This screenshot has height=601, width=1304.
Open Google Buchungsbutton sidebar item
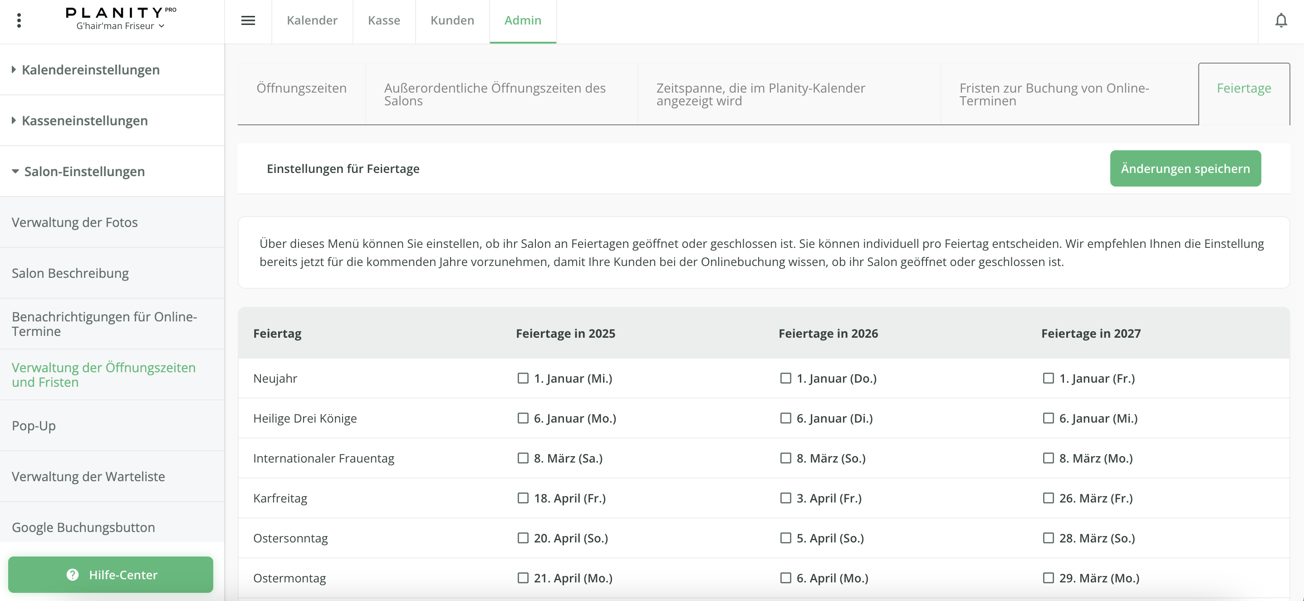(83, 527)
